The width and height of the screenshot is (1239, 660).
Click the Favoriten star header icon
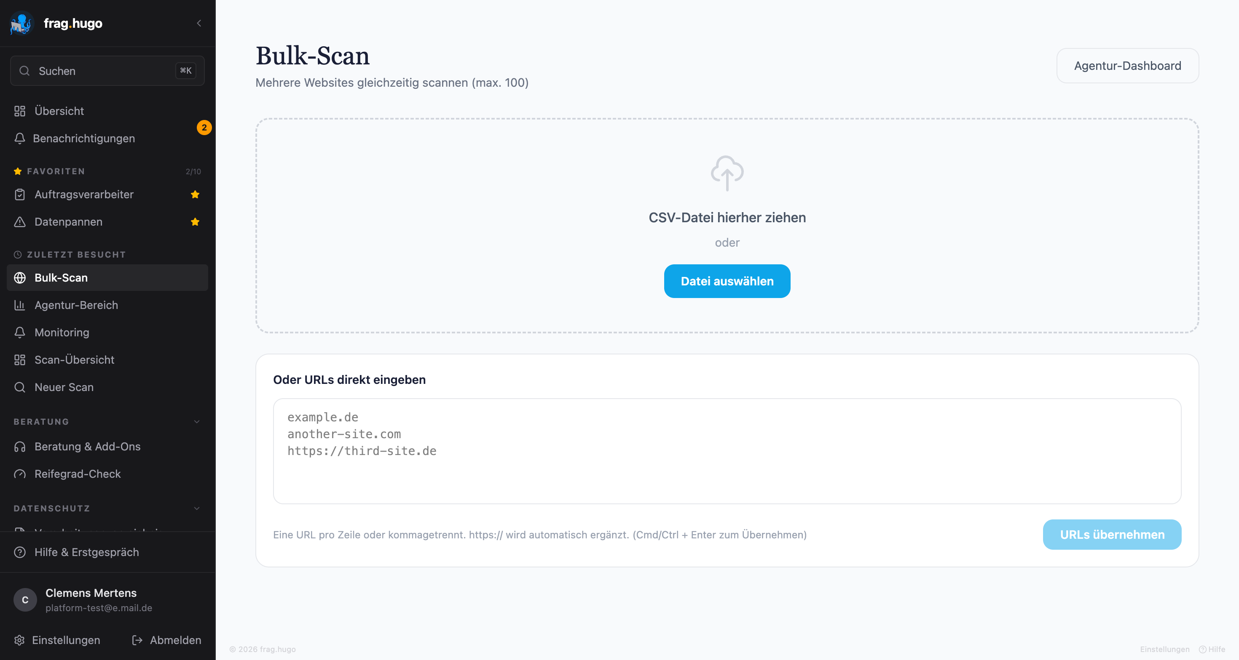pos(18,171)
